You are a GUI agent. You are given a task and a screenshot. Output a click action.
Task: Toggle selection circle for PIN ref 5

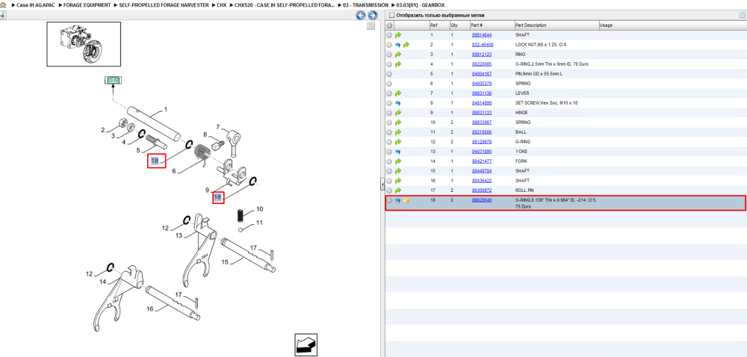click(389, 74)
